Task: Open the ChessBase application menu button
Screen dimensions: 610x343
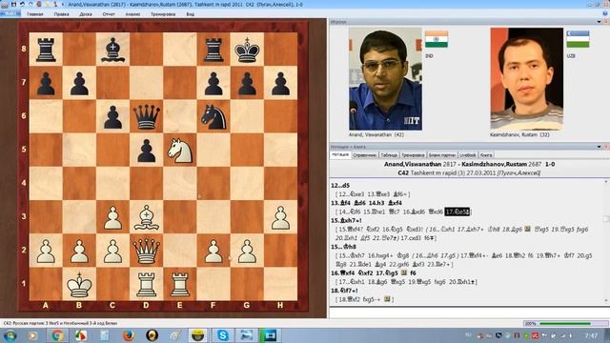Action: point(10,13)
